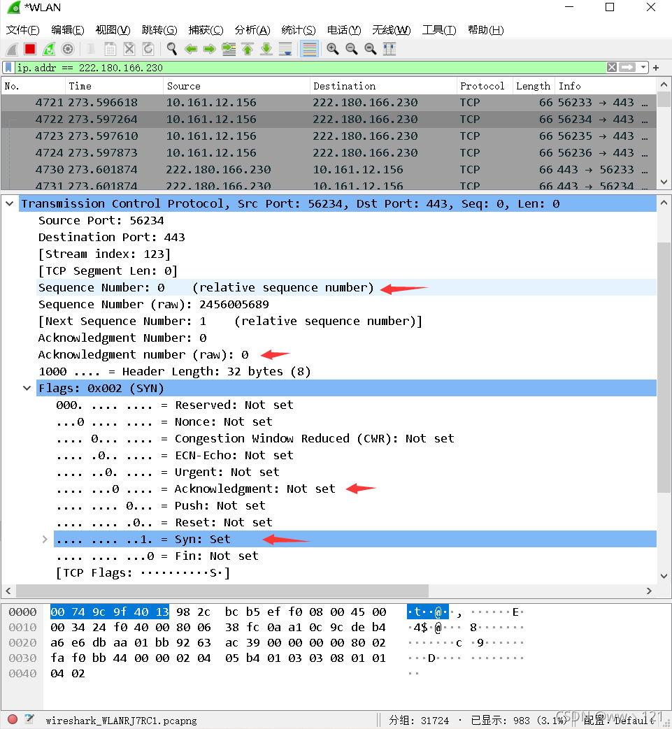Expand the Syn: Set flag item
The width and height of the screenshot is (672, 729).
click(x=45, y=539)
